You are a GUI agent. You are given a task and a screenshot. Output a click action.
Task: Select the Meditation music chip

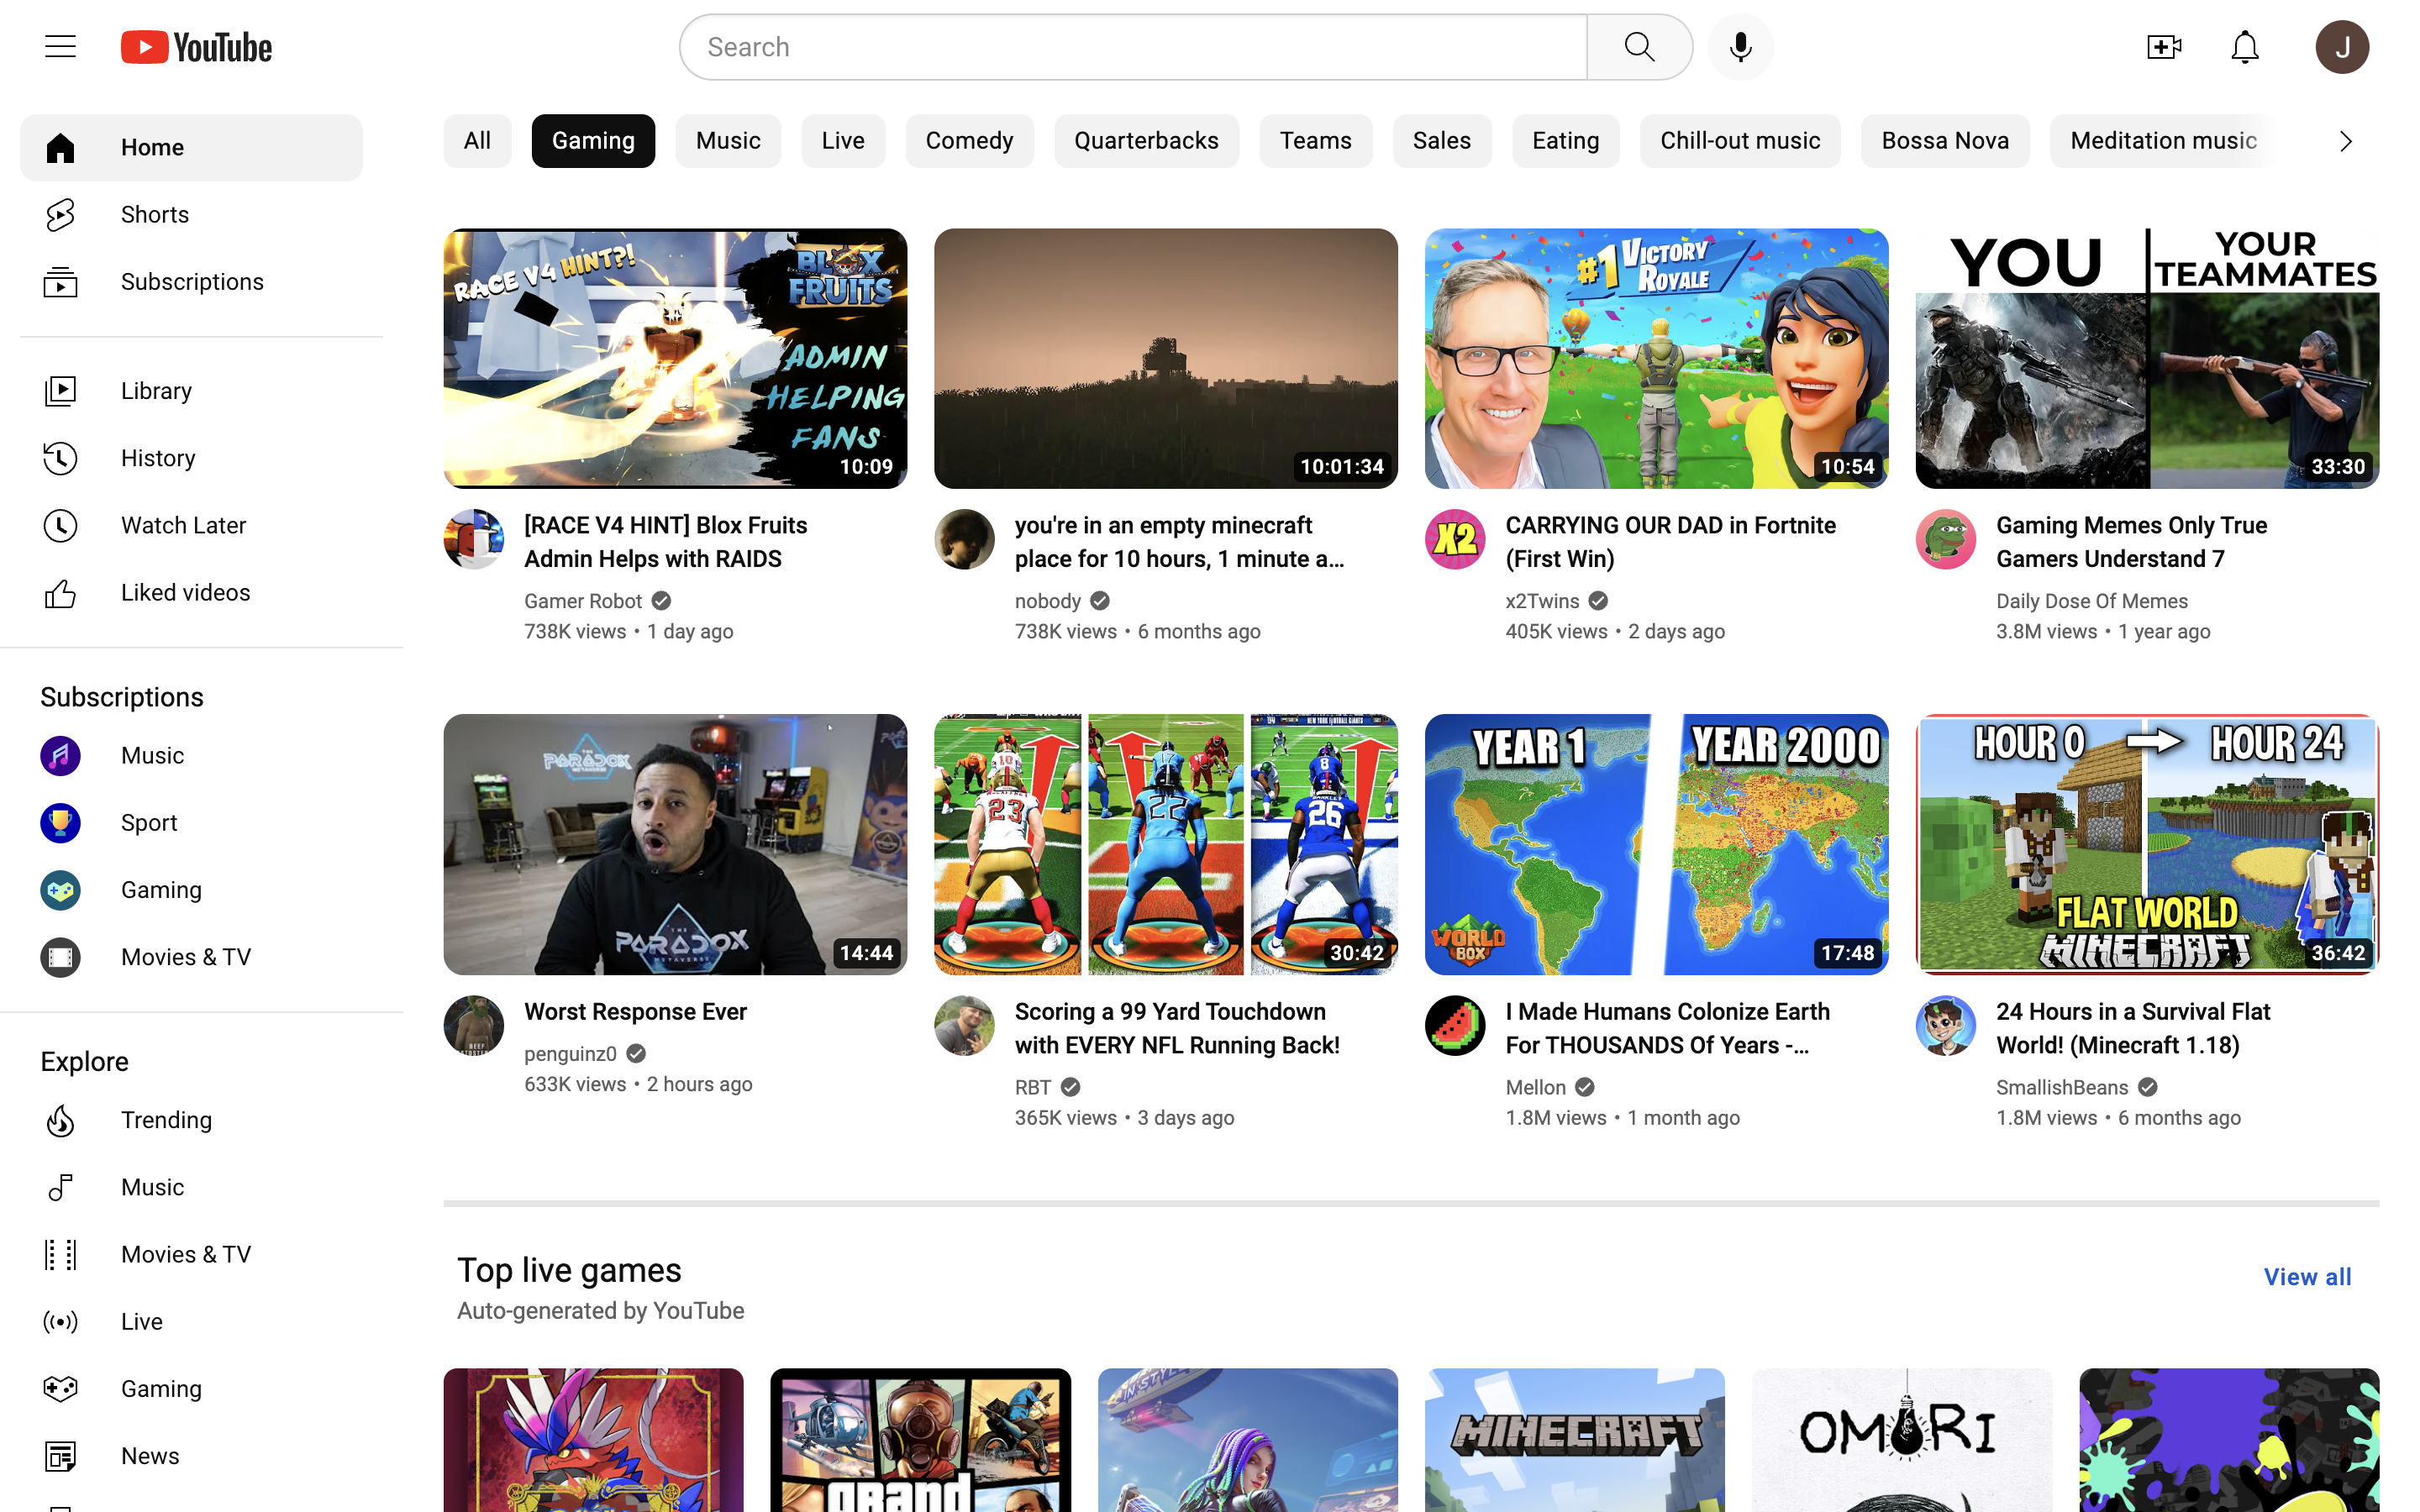pos(2163,141)
